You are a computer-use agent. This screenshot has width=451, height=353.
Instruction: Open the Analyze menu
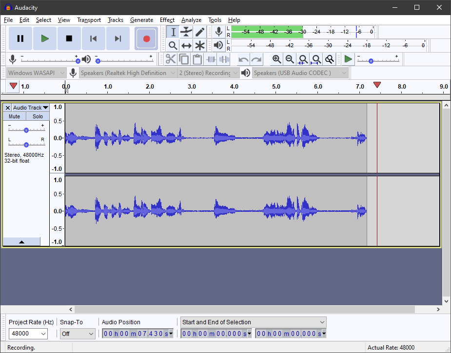pyautogui.click(x=191, y=20)
